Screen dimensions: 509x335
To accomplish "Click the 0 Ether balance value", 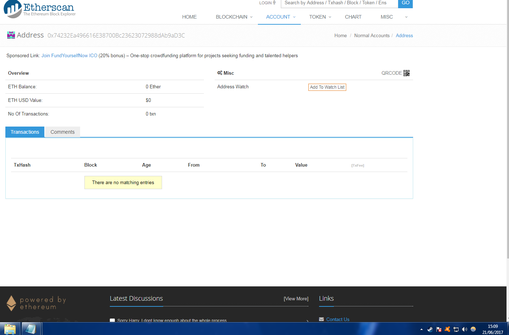I will pos(153,87).
